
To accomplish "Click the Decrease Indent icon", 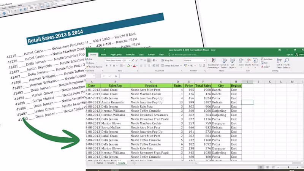I will [154, 66].
